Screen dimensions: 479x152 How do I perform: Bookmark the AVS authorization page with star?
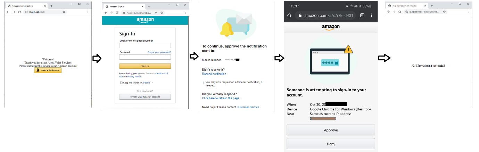[x=444, y=12]
